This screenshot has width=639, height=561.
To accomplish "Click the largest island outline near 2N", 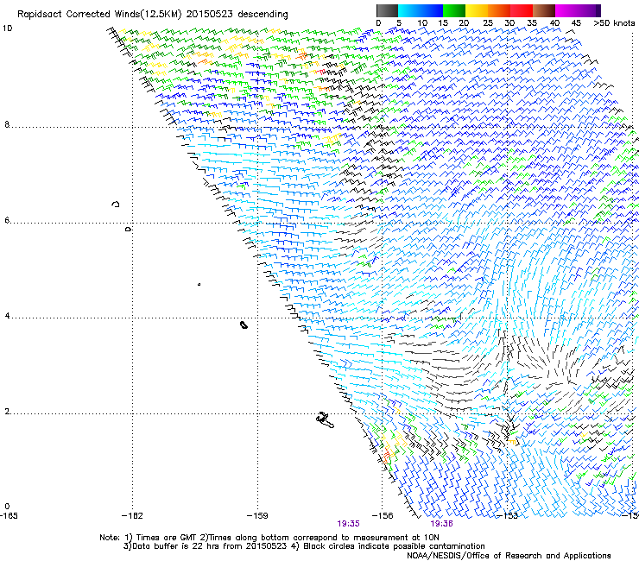I will click(x=326, y=420).
